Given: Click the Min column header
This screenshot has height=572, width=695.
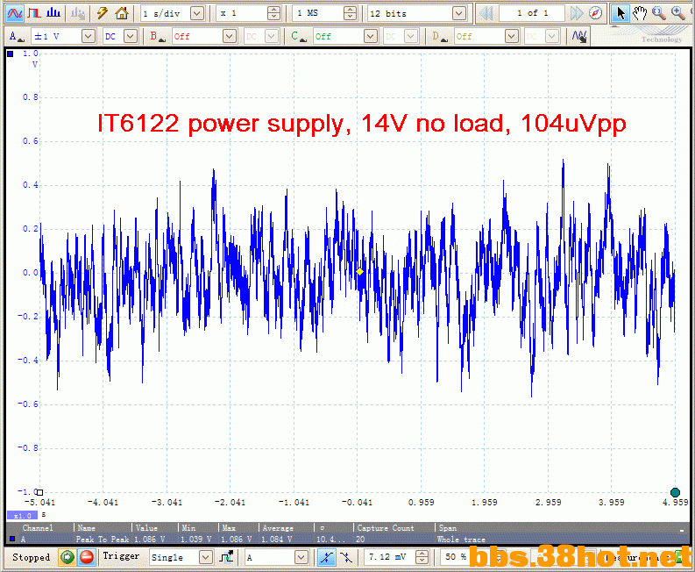Looking at the screenshot, I should (188, 527).
